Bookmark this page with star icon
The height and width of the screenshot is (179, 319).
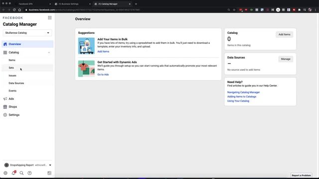click(x=234, y=10)
